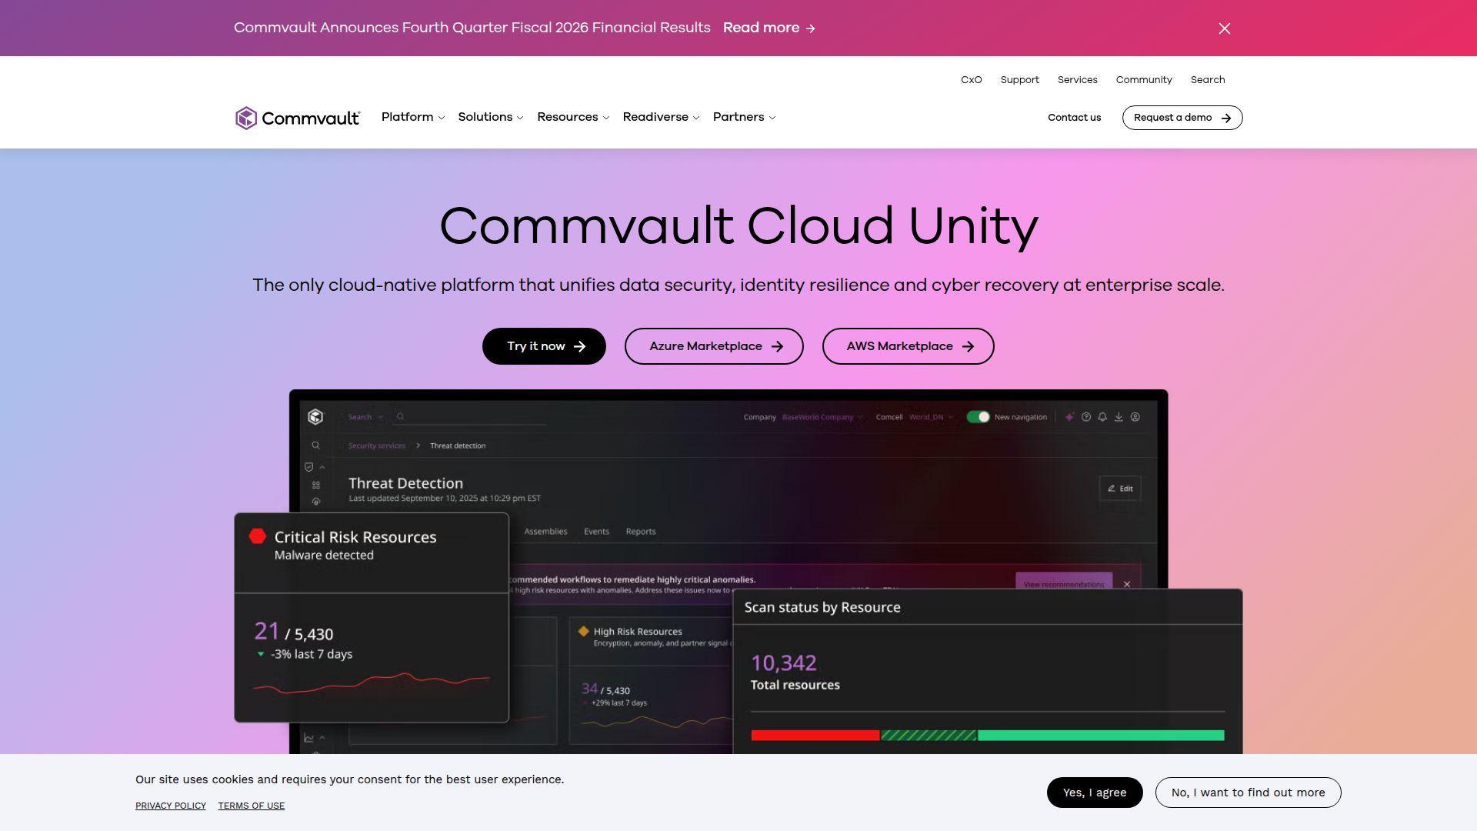Image resolution: width=1477 pixels, height=831 pixels.
Task: Switch to the Events tab
Action: 596,532
